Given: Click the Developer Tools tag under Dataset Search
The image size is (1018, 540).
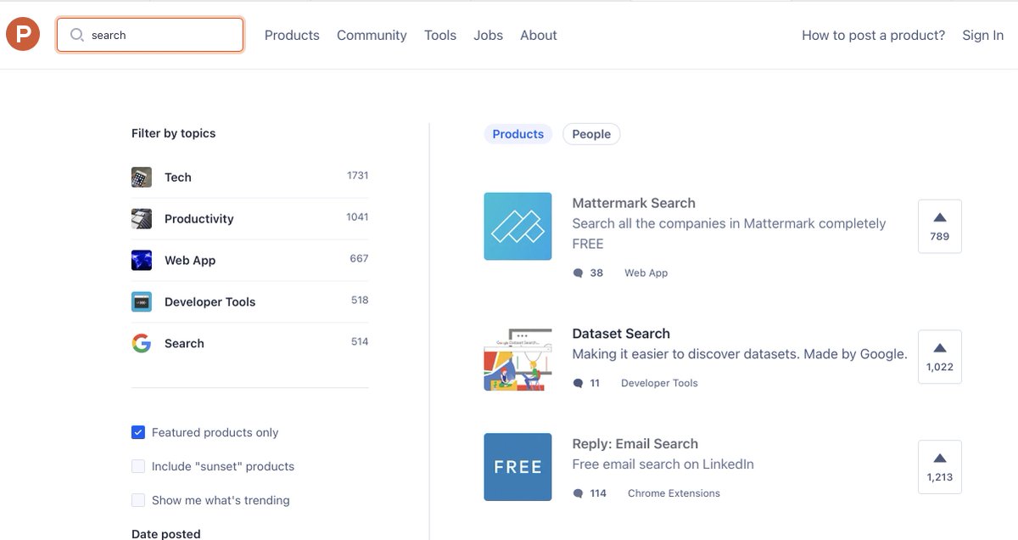Looking at the screenshot, I should (659, 383).
